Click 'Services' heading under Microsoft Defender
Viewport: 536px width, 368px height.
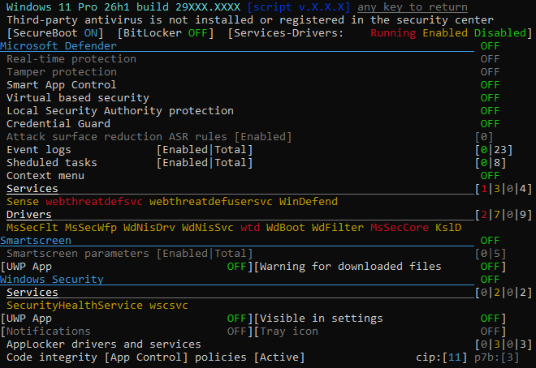click(32, 188)
